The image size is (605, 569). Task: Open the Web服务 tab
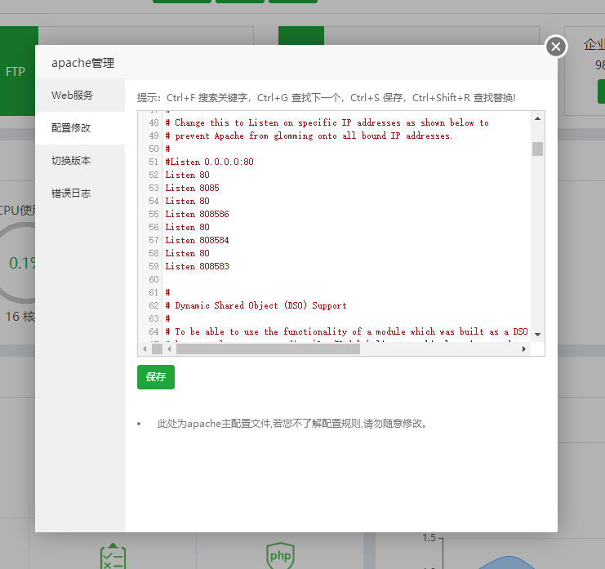coord(80,96)
